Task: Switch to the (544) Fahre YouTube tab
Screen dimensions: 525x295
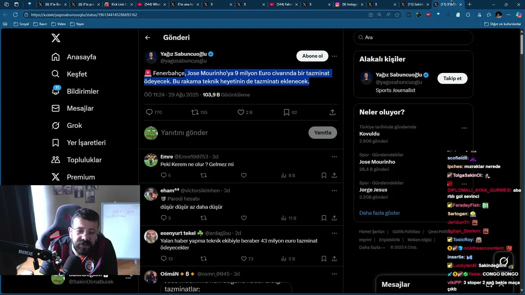Action: coord(283,4)
